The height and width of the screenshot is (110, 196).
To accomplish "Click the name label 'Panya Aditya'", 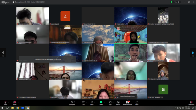I will (120, 24).
